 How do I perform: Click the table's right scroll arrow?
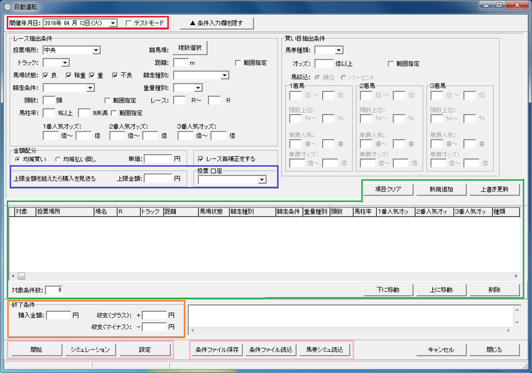coord(516,276)
